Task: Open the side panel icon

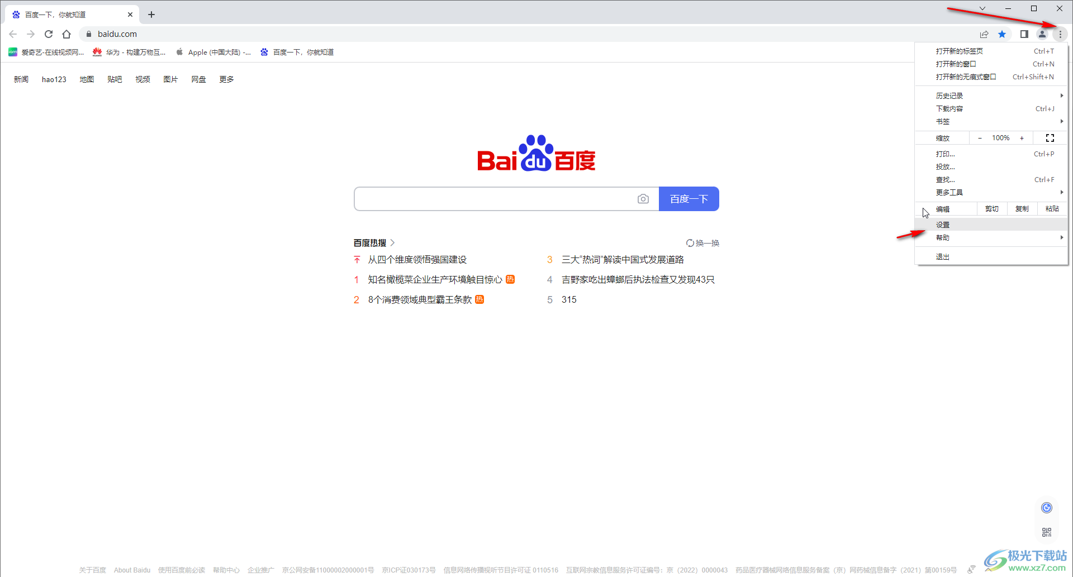Action: pos(1024,34)
